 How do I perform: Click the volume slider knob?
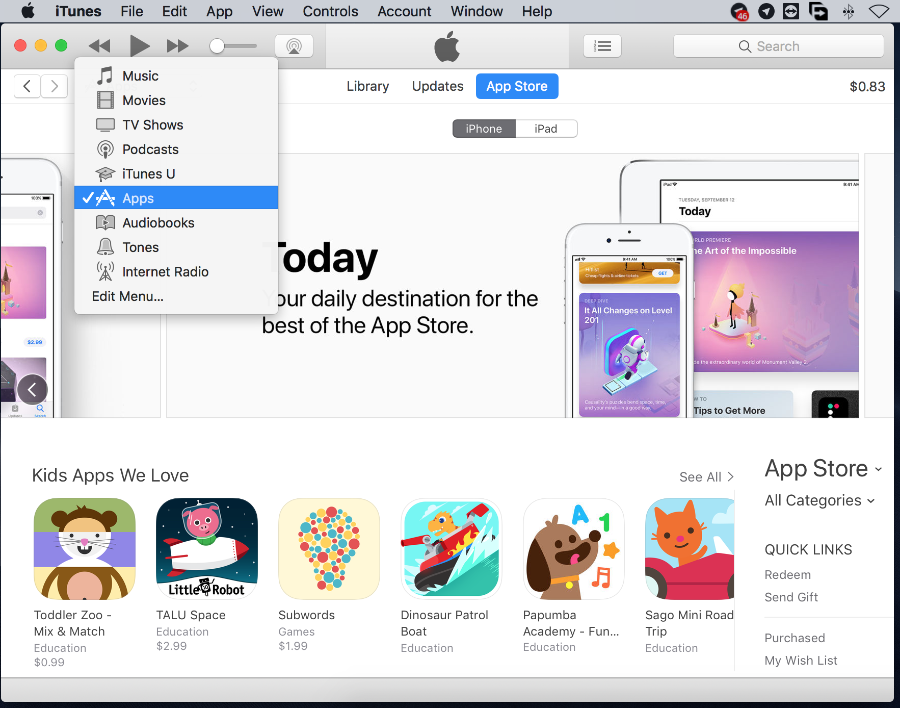pyautogui.click(x=217, y=46)
